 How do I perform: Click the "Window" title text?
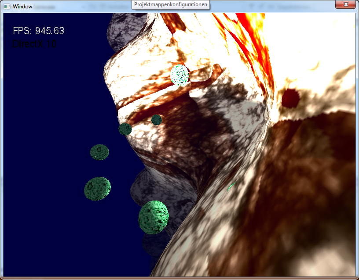[x=22, y=7]
